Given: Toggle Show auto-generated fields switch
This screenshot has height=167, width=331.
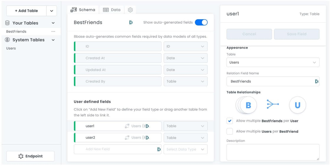Looking at the screenshot, I should point(201,23).
